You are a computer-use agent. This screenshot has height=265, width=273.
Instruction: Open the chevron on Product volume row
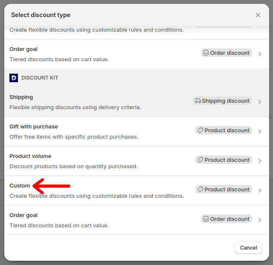(260, 161)
